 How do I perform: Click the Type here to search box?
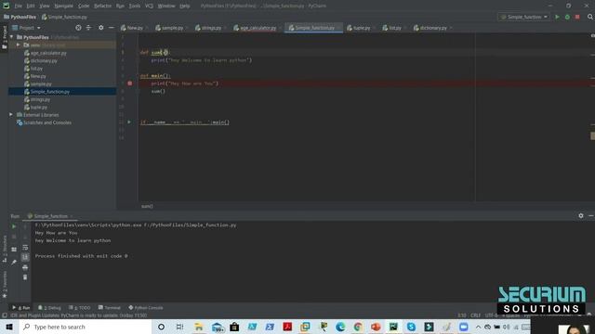(x=86, y=327)
